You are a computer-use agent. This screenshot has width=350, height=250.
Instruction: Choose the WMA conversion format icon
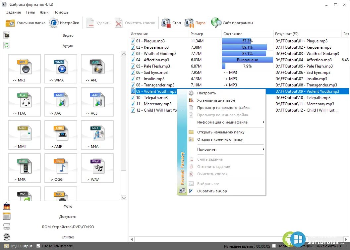(x=61, y=69)
